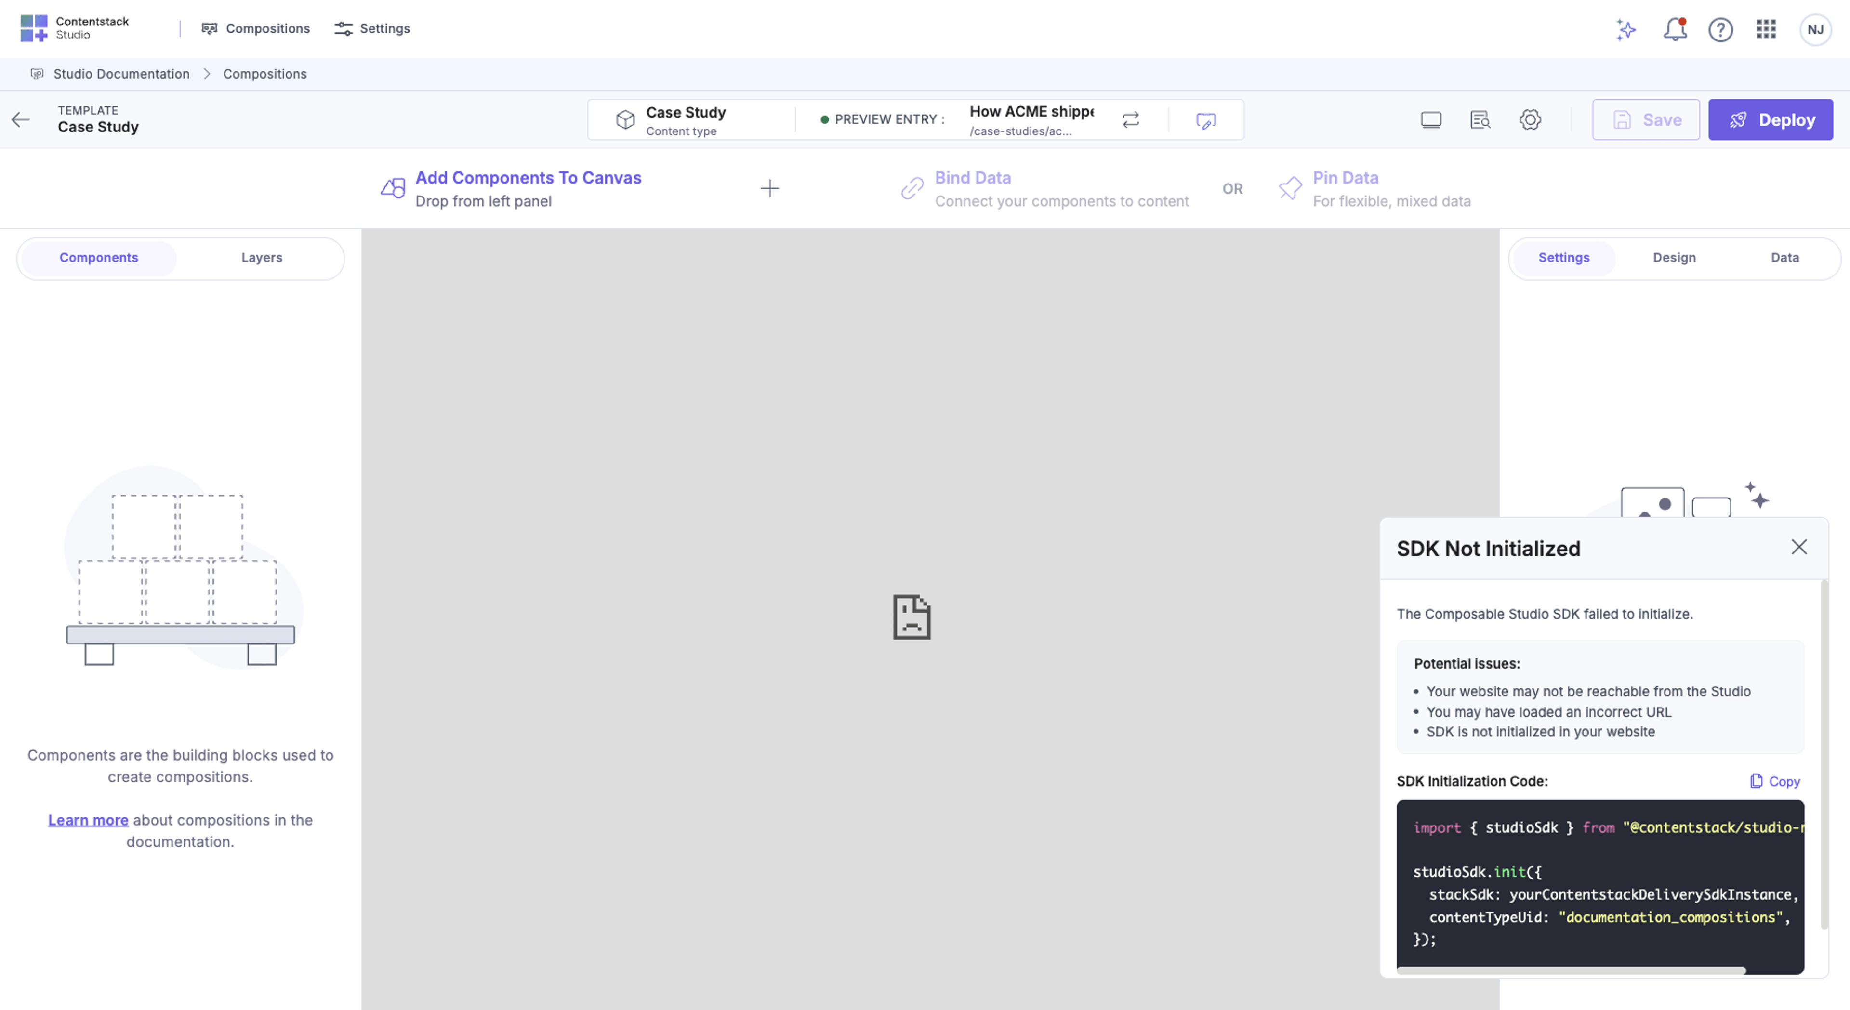Click the contentTypeUid line in code block
The height and width of the screenshot is (1010, 1850).
click(1609, 917)
